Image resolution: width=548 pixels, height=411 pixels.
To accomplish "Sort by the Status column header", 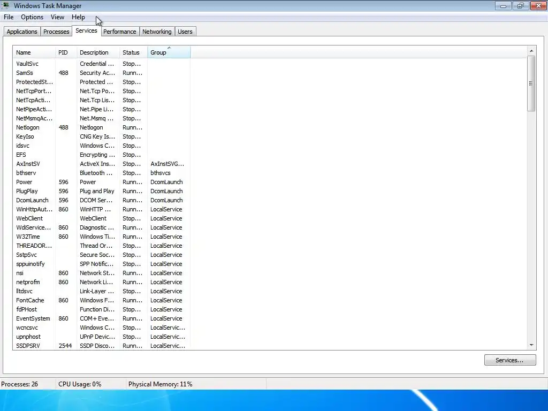I will (x=133, y=52).
